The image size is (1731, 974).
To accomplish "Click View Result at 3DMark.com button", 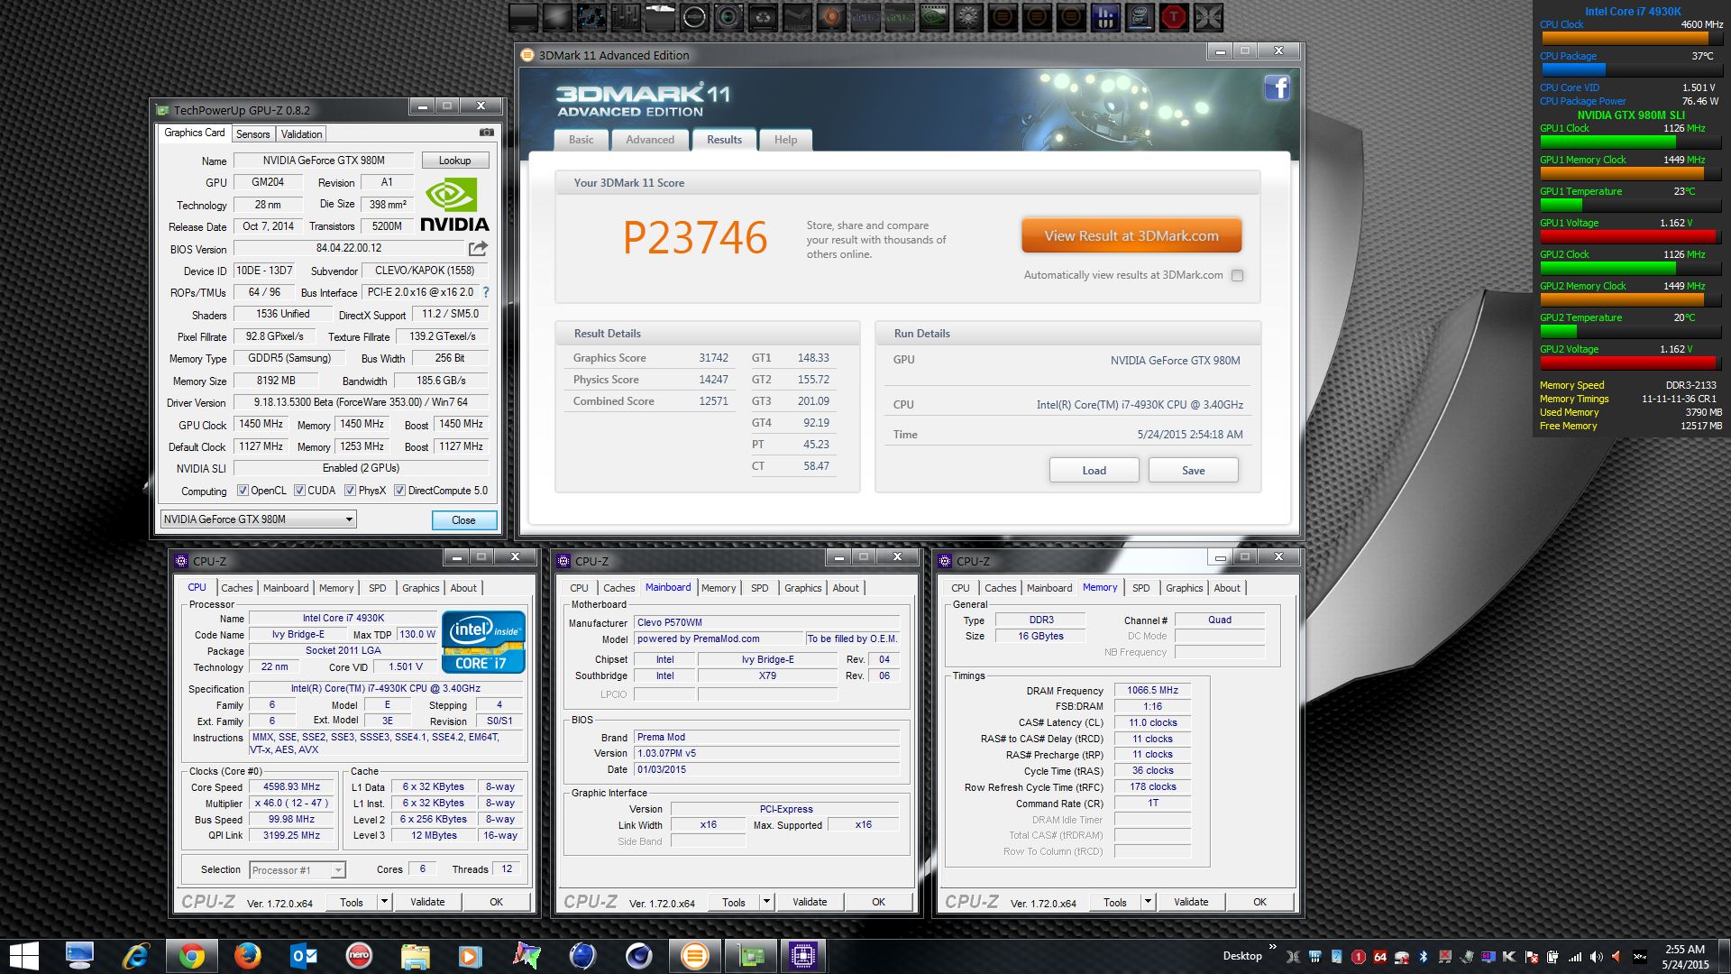I will (1131, 235).
